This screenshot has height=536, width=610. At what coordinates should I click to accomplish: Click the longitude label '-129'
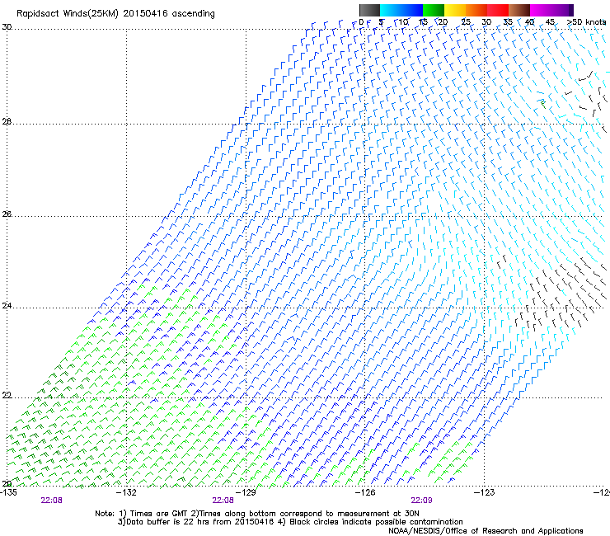[x=246, y=492]
